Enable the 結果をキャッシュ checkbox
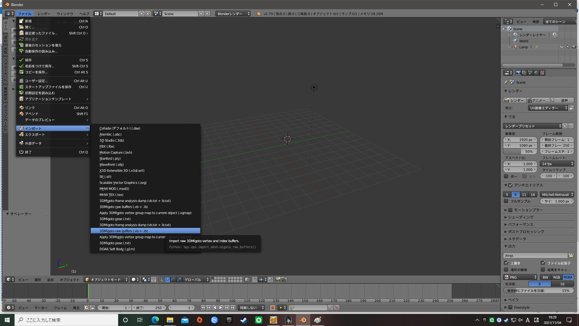Viewport: 579px width, 326px height. pos(543,270)
